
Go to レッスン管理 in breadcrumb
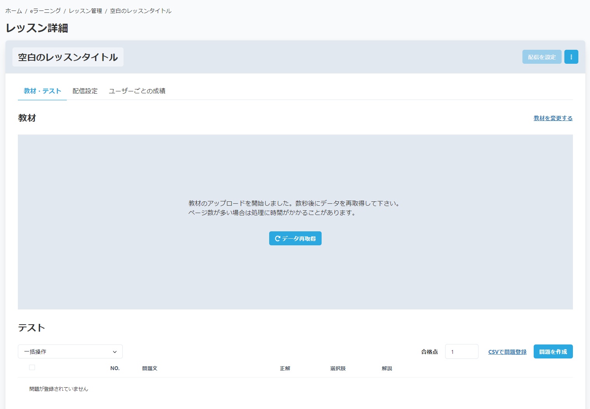[x=85, y=11]
